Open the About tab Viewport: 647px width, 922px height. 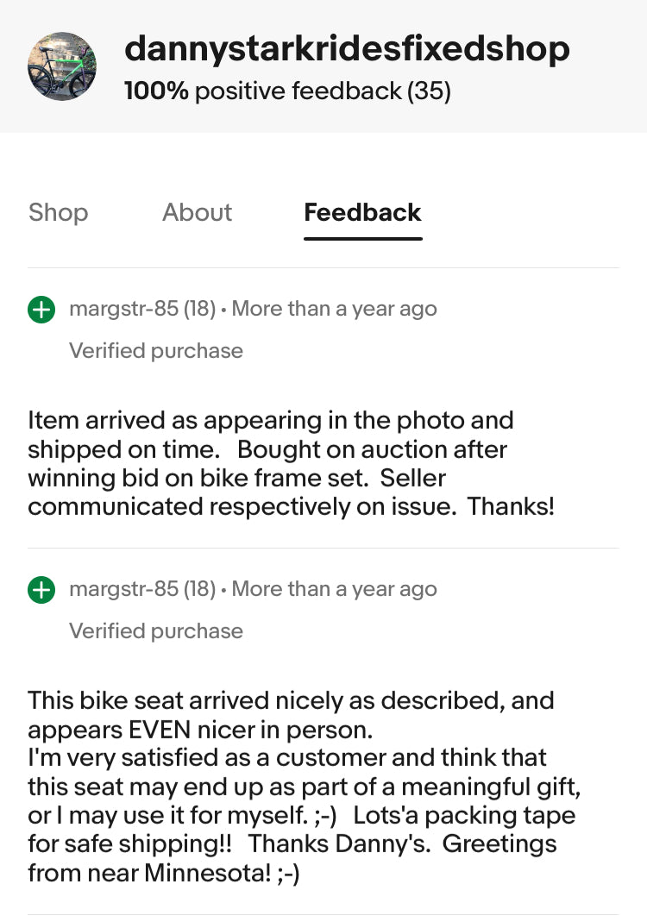[197, 212]
